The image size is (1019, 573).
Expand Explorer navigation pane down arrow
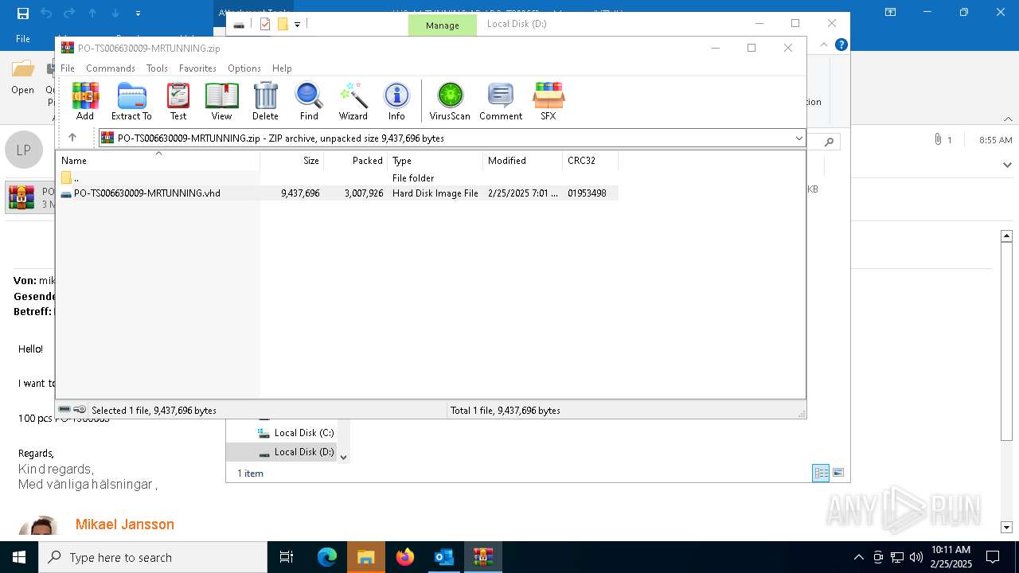point(344,457)
